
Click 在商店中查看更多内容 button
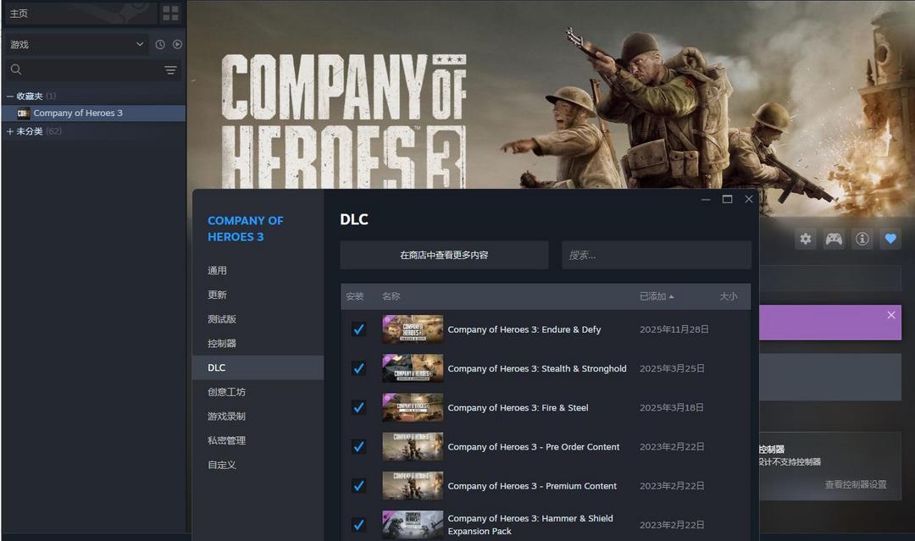(444, 255)
